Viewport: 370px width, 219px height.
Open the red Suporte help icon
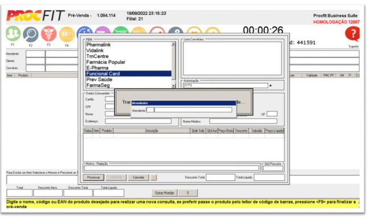[x=352, y=34]
